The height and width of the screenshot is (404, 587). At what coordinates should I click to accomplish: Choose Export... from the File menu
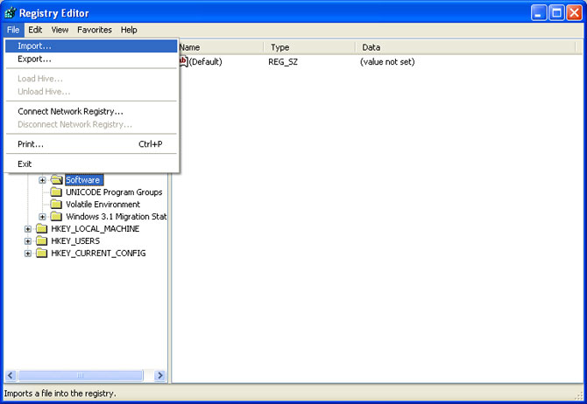pos(35,59)
